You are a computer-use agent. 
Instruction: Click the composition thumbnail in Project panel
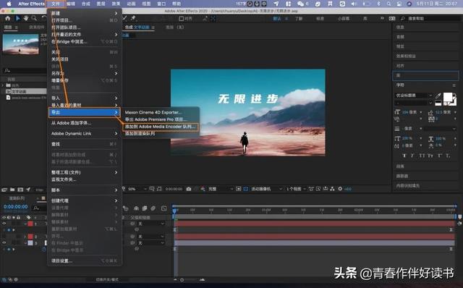[20, 44]
